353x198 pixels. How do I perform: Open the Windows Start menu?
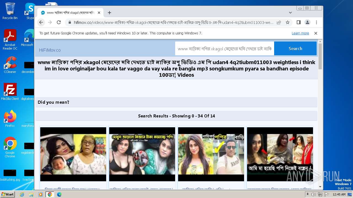7,194
